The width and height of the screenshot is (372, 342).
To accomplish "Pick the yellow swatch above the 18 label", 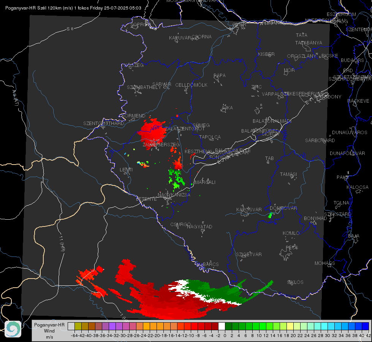I will (x=290, y=326).
